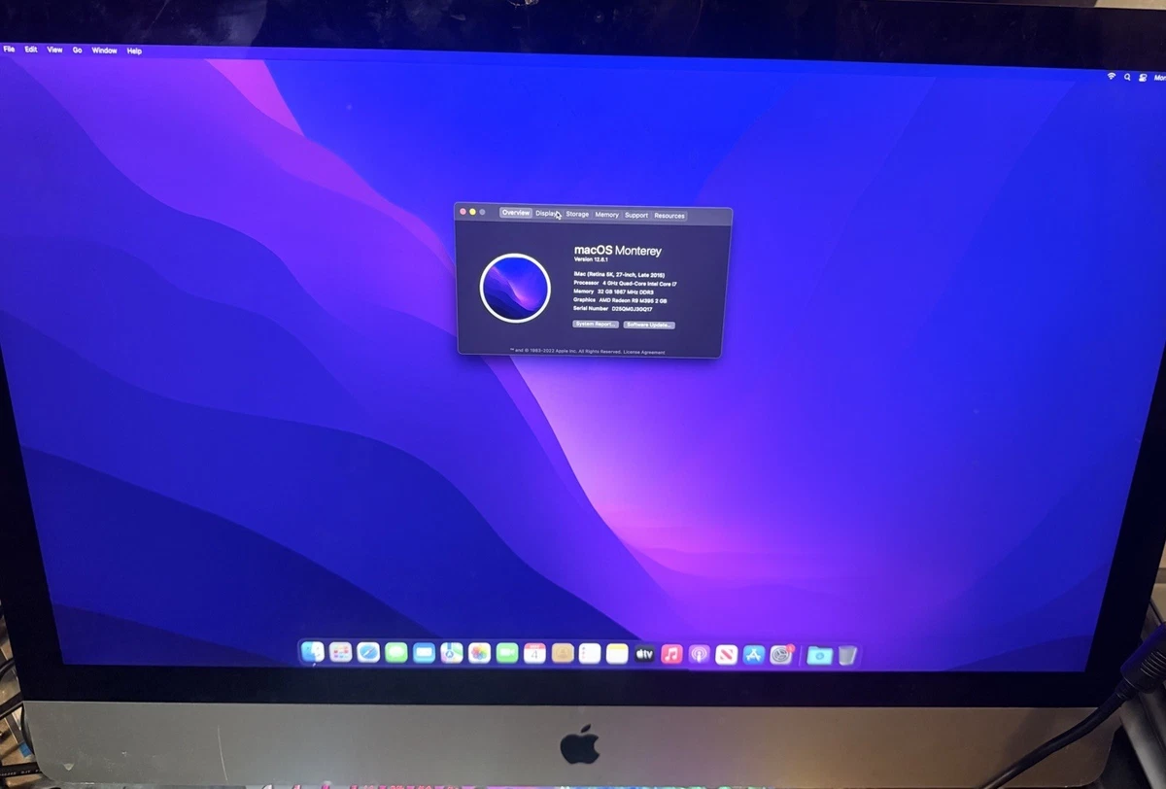This screenshot has height=789, width=1166.
Task: Switch to the Displays tab
Action: (548, 214)
